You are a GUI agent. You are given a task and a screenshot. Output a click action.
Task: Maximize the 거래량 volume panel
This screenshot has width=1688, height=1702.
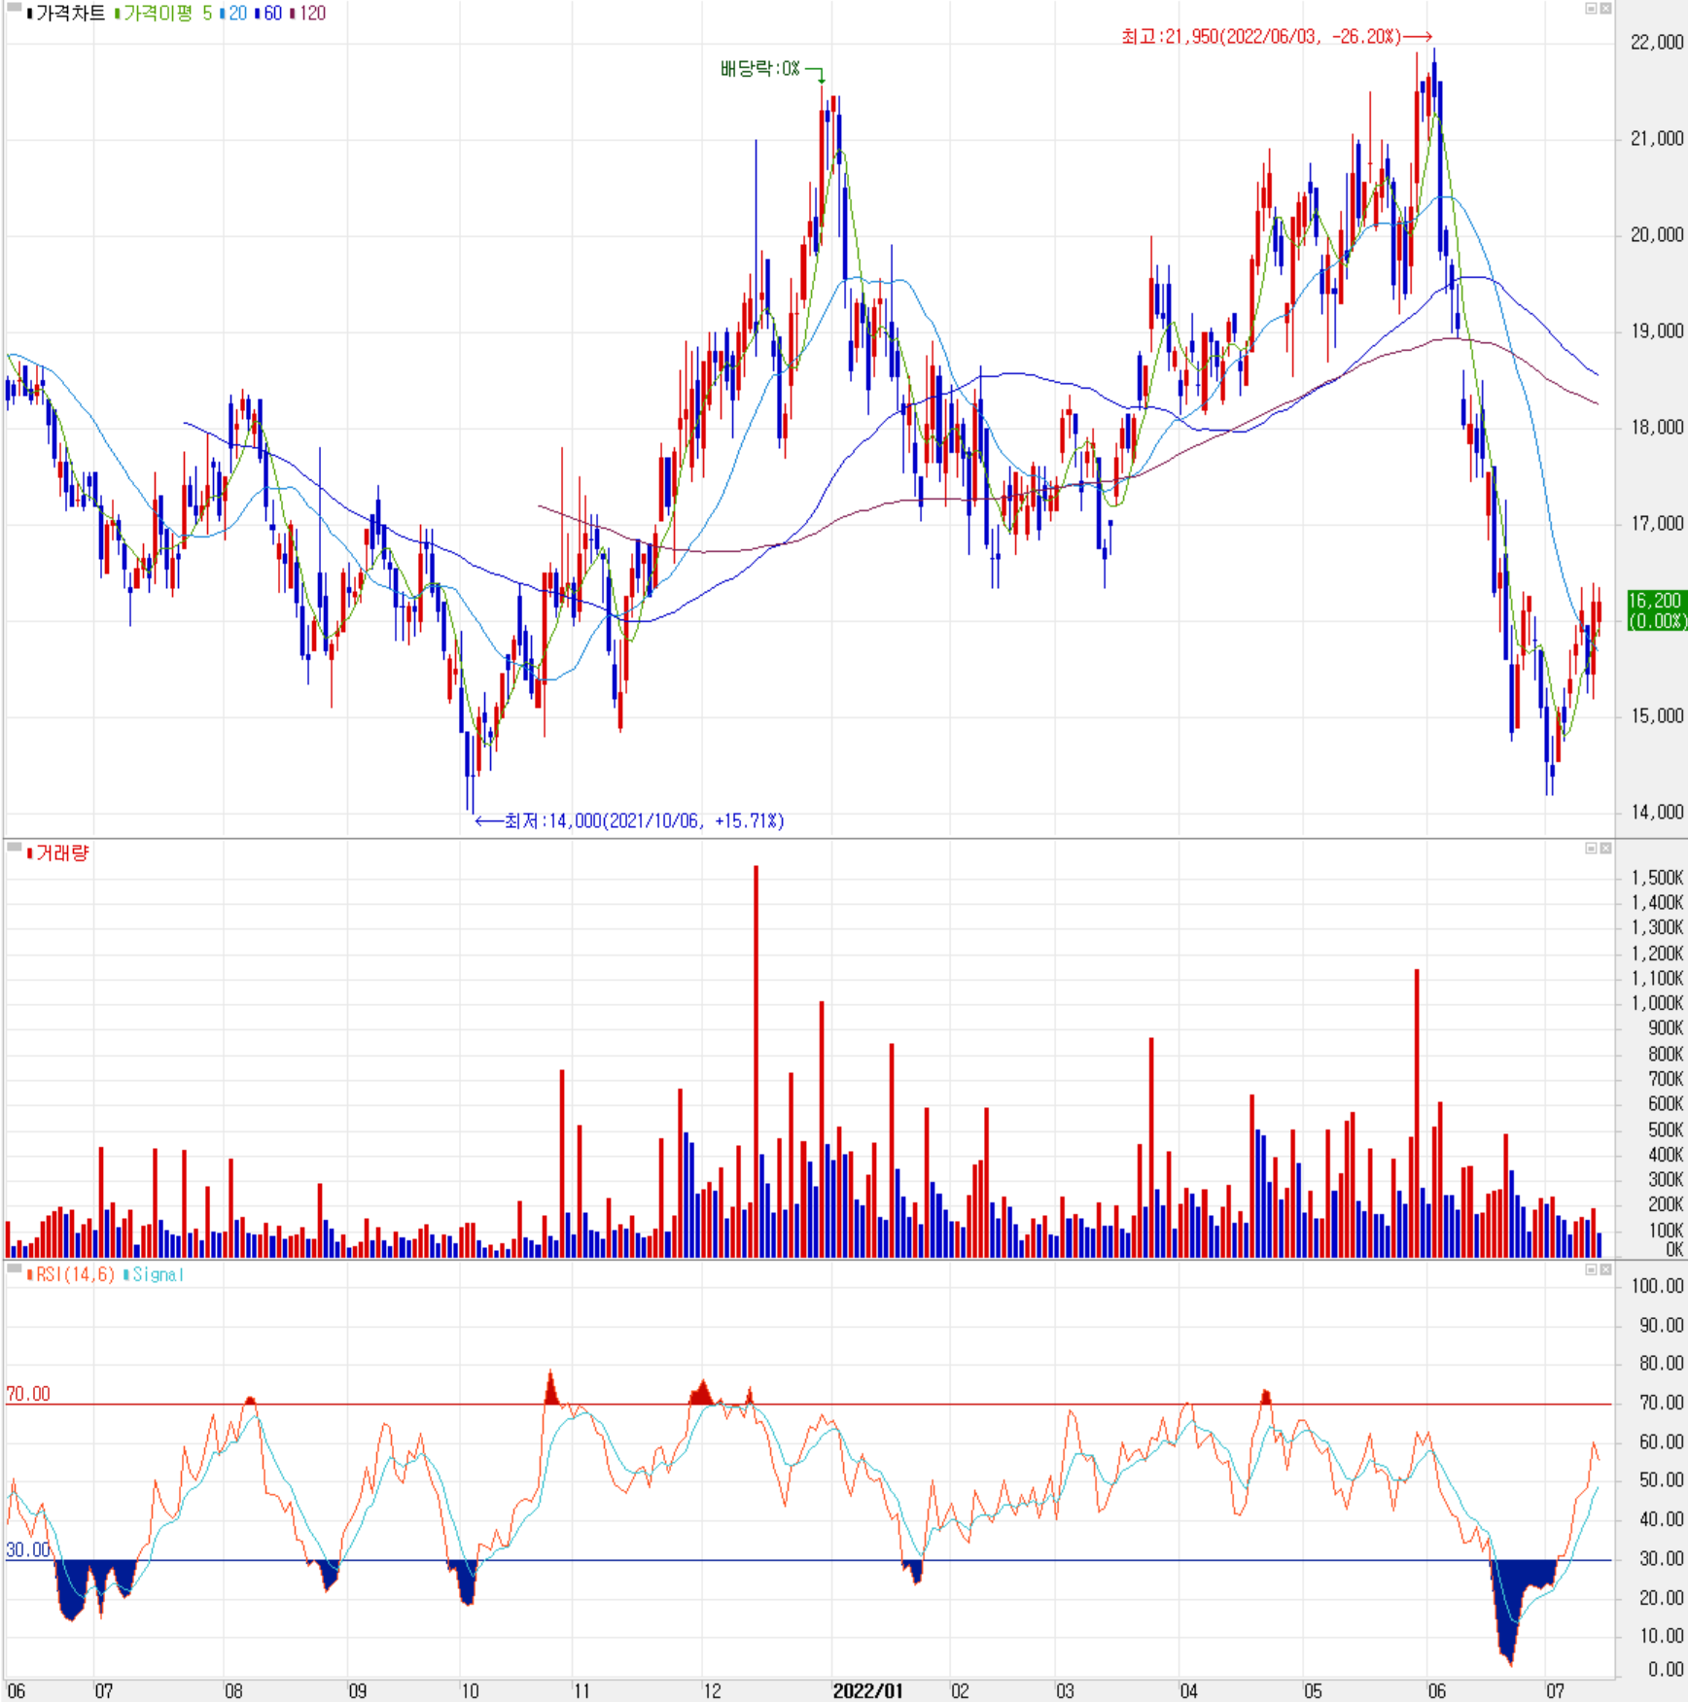point(1591,849)
